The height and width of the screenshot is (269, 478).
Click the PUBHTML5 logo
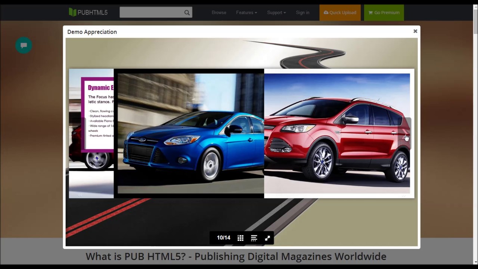point(88,12)
